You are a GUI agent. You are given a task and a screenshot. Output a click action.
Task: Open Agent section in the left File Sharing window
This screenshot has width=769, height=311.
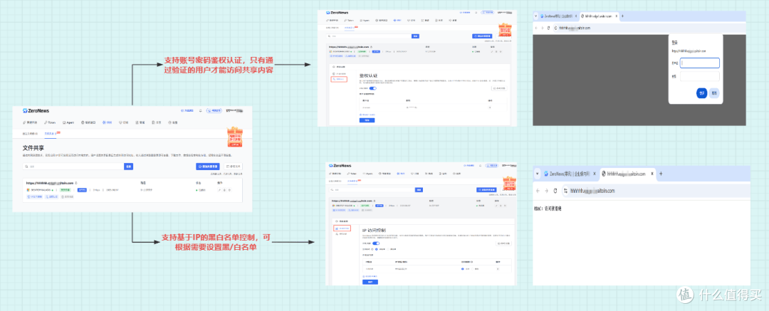tap(68, 122)
